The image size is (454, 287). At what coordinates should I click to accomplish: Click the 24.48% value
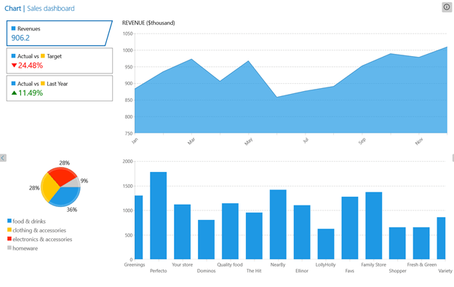pos(31,66)
